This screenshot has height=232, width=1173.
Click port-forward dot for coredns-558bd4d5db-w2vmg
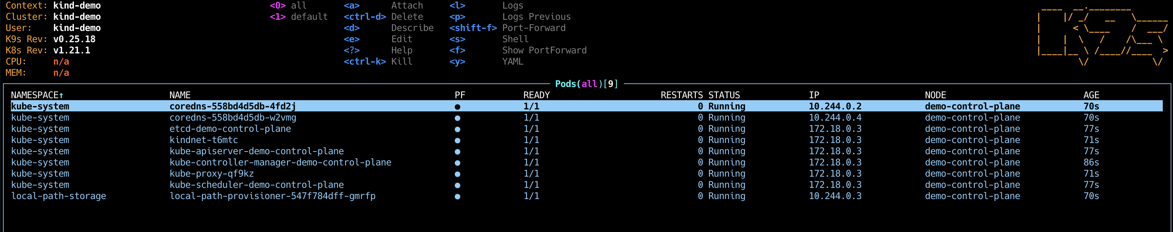point(457,118)
